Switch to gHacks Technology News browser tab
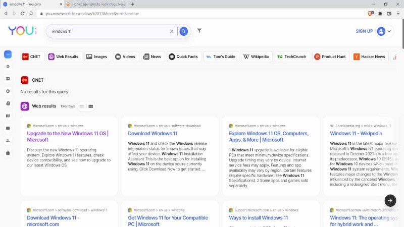404x227 pixels. click(x=95, y=4)
